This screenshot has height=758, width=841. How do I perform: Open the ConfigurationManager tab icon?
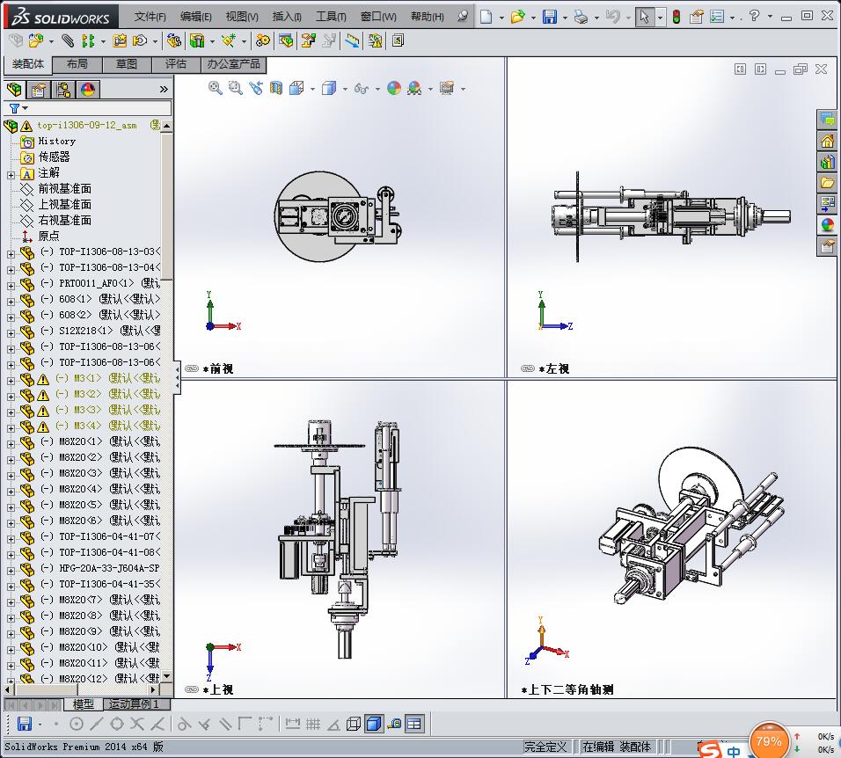[62, 90]
